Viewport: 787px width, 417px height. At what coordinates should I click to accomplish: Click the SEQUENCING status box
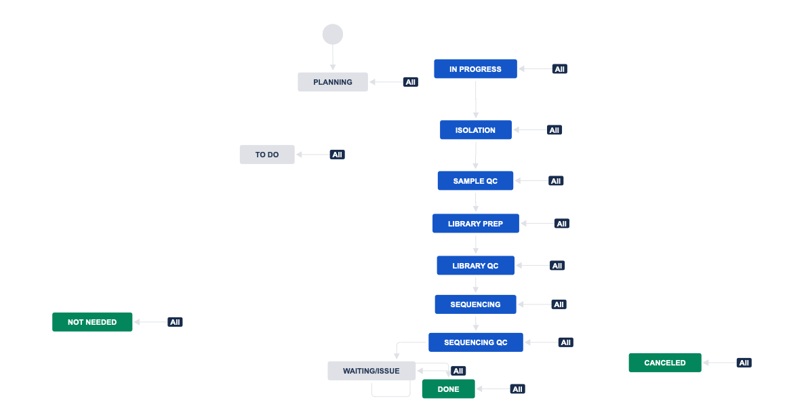(475, 304)
